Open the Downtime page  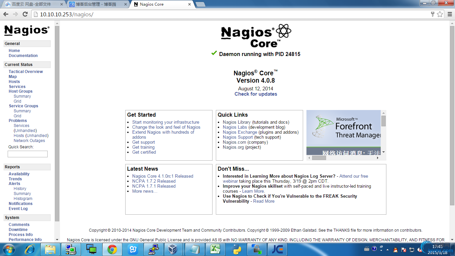pos(18,230)
